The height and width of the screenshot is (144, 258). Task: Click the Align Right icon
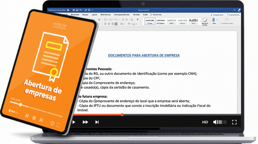pos(112,24)
